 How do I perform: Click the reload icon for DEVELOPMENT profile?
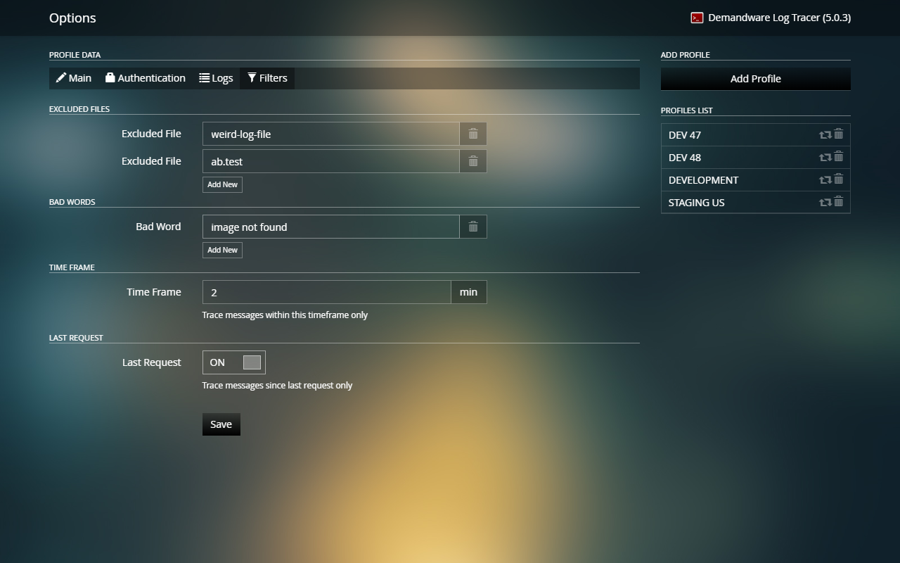(824, 179)
